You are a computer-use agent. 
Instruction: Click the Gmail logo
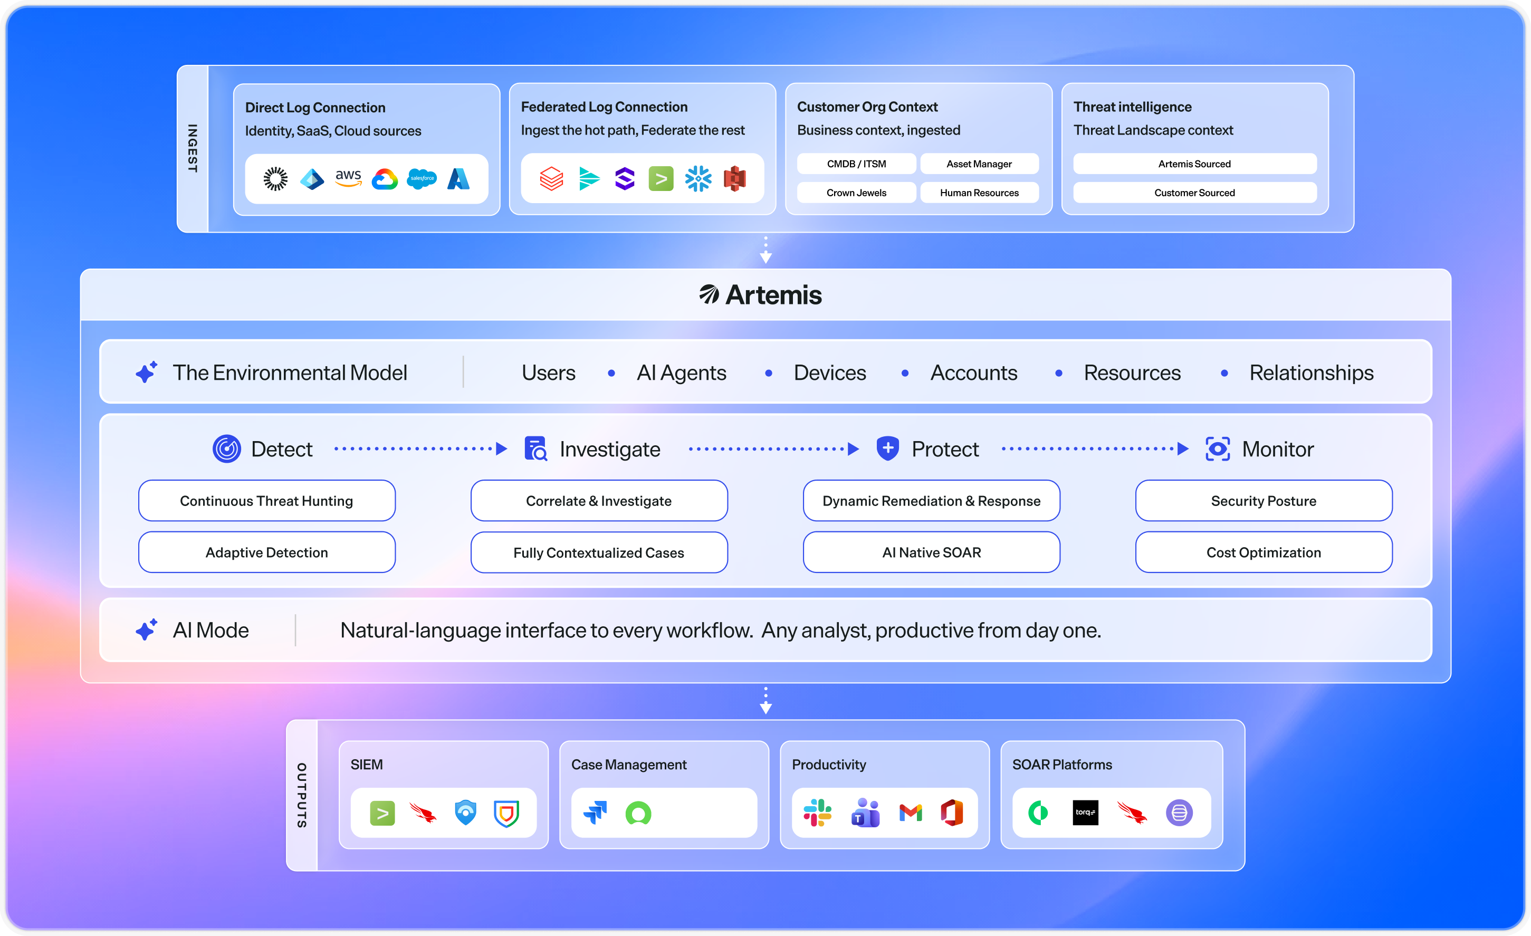911,813
